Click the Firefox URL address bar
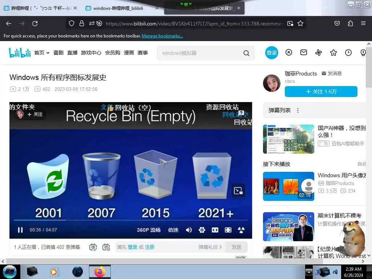372x279 pixels. coord(194,24)
